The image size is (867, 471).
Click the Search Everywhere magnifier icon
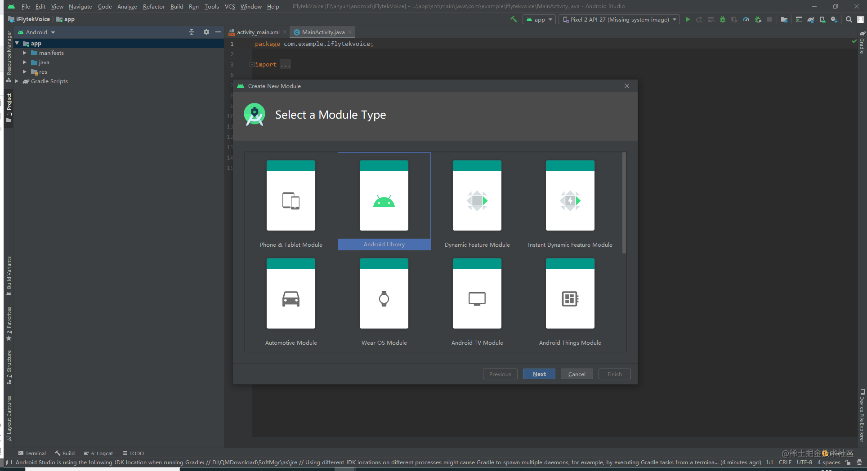pyautogui.click(x=849, y=20)
